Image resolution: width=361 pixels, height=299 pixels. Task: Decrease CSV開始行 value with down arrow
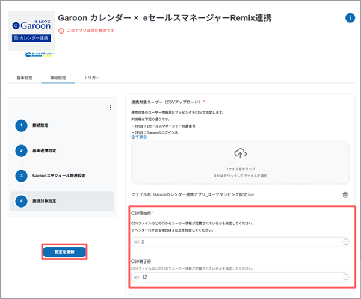tap(345, 244)
